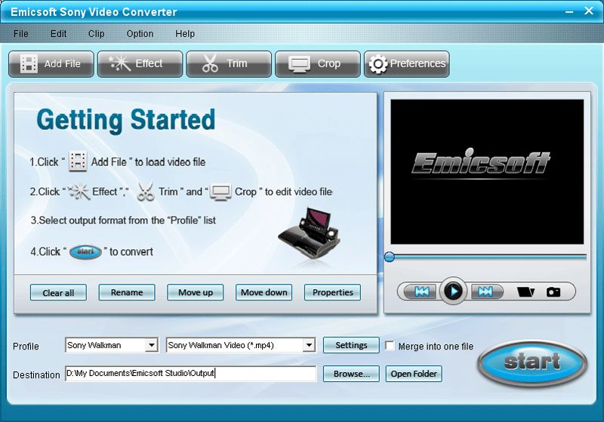This screenshot has width=604, height=422.
Task: Click the Rename button
Action: (127, 292)
